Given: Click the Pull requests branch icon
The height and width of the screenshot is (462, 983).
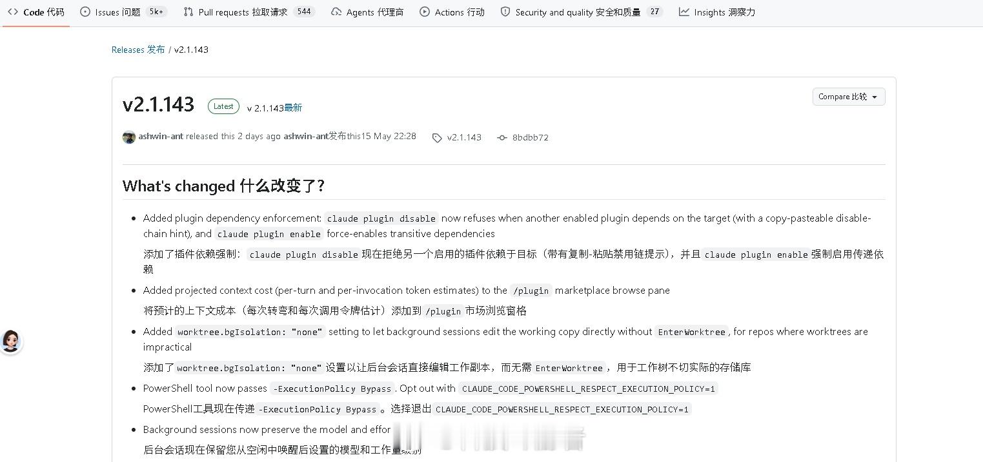Looking at the screenshot, I should (x=188, y=12).
